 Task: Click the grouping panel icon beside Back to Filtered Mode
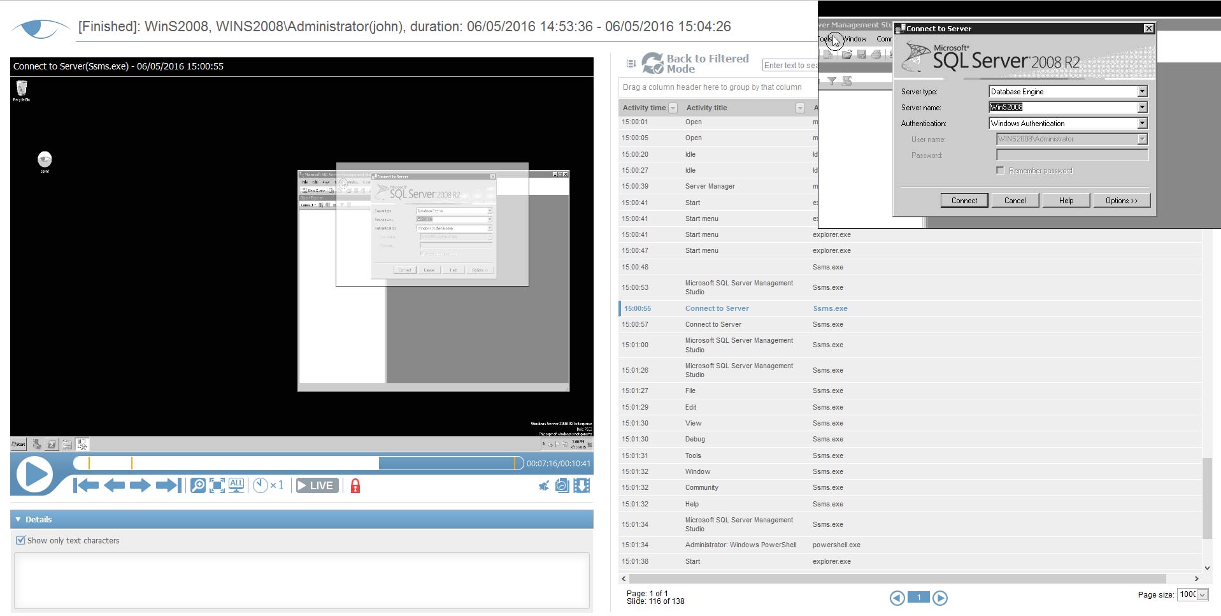[631, 63]
